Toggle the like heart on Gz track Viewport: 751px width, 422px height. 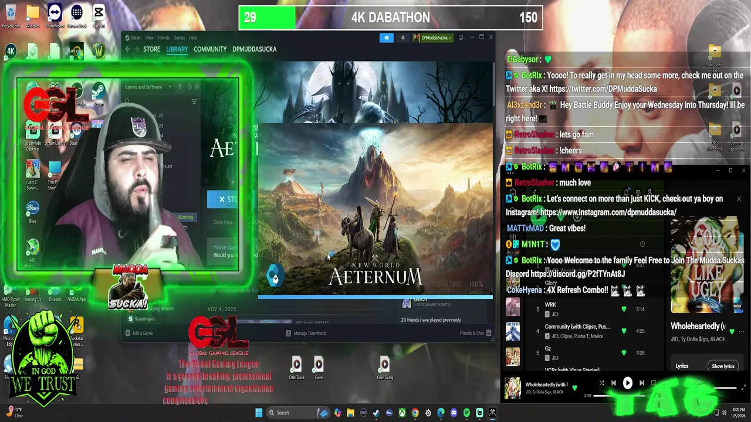point(624,353)
